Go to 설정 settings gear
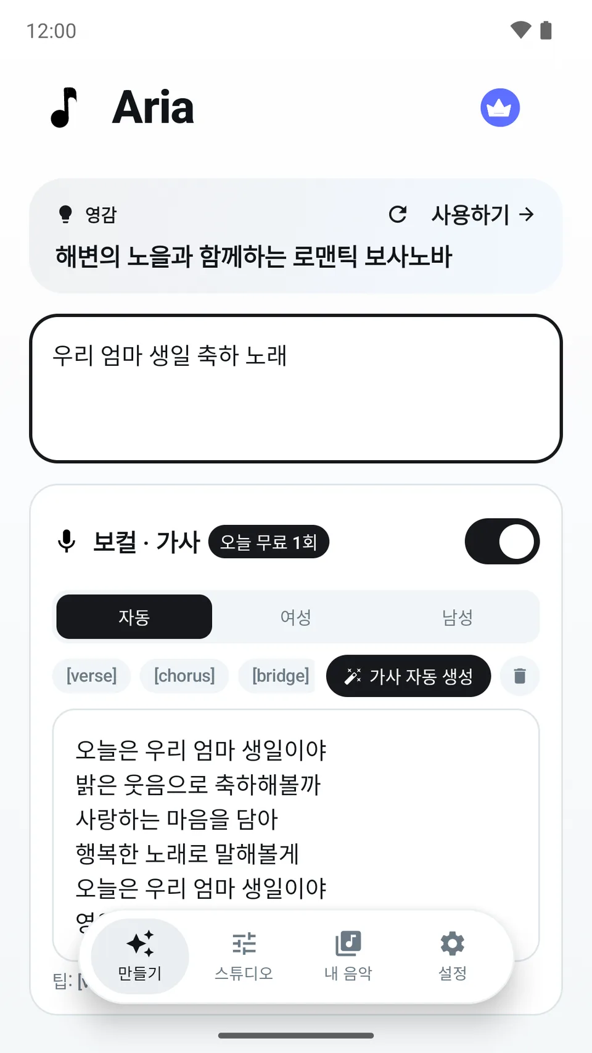The width and height of the screenshot is (592, 1053). [453, 956]
